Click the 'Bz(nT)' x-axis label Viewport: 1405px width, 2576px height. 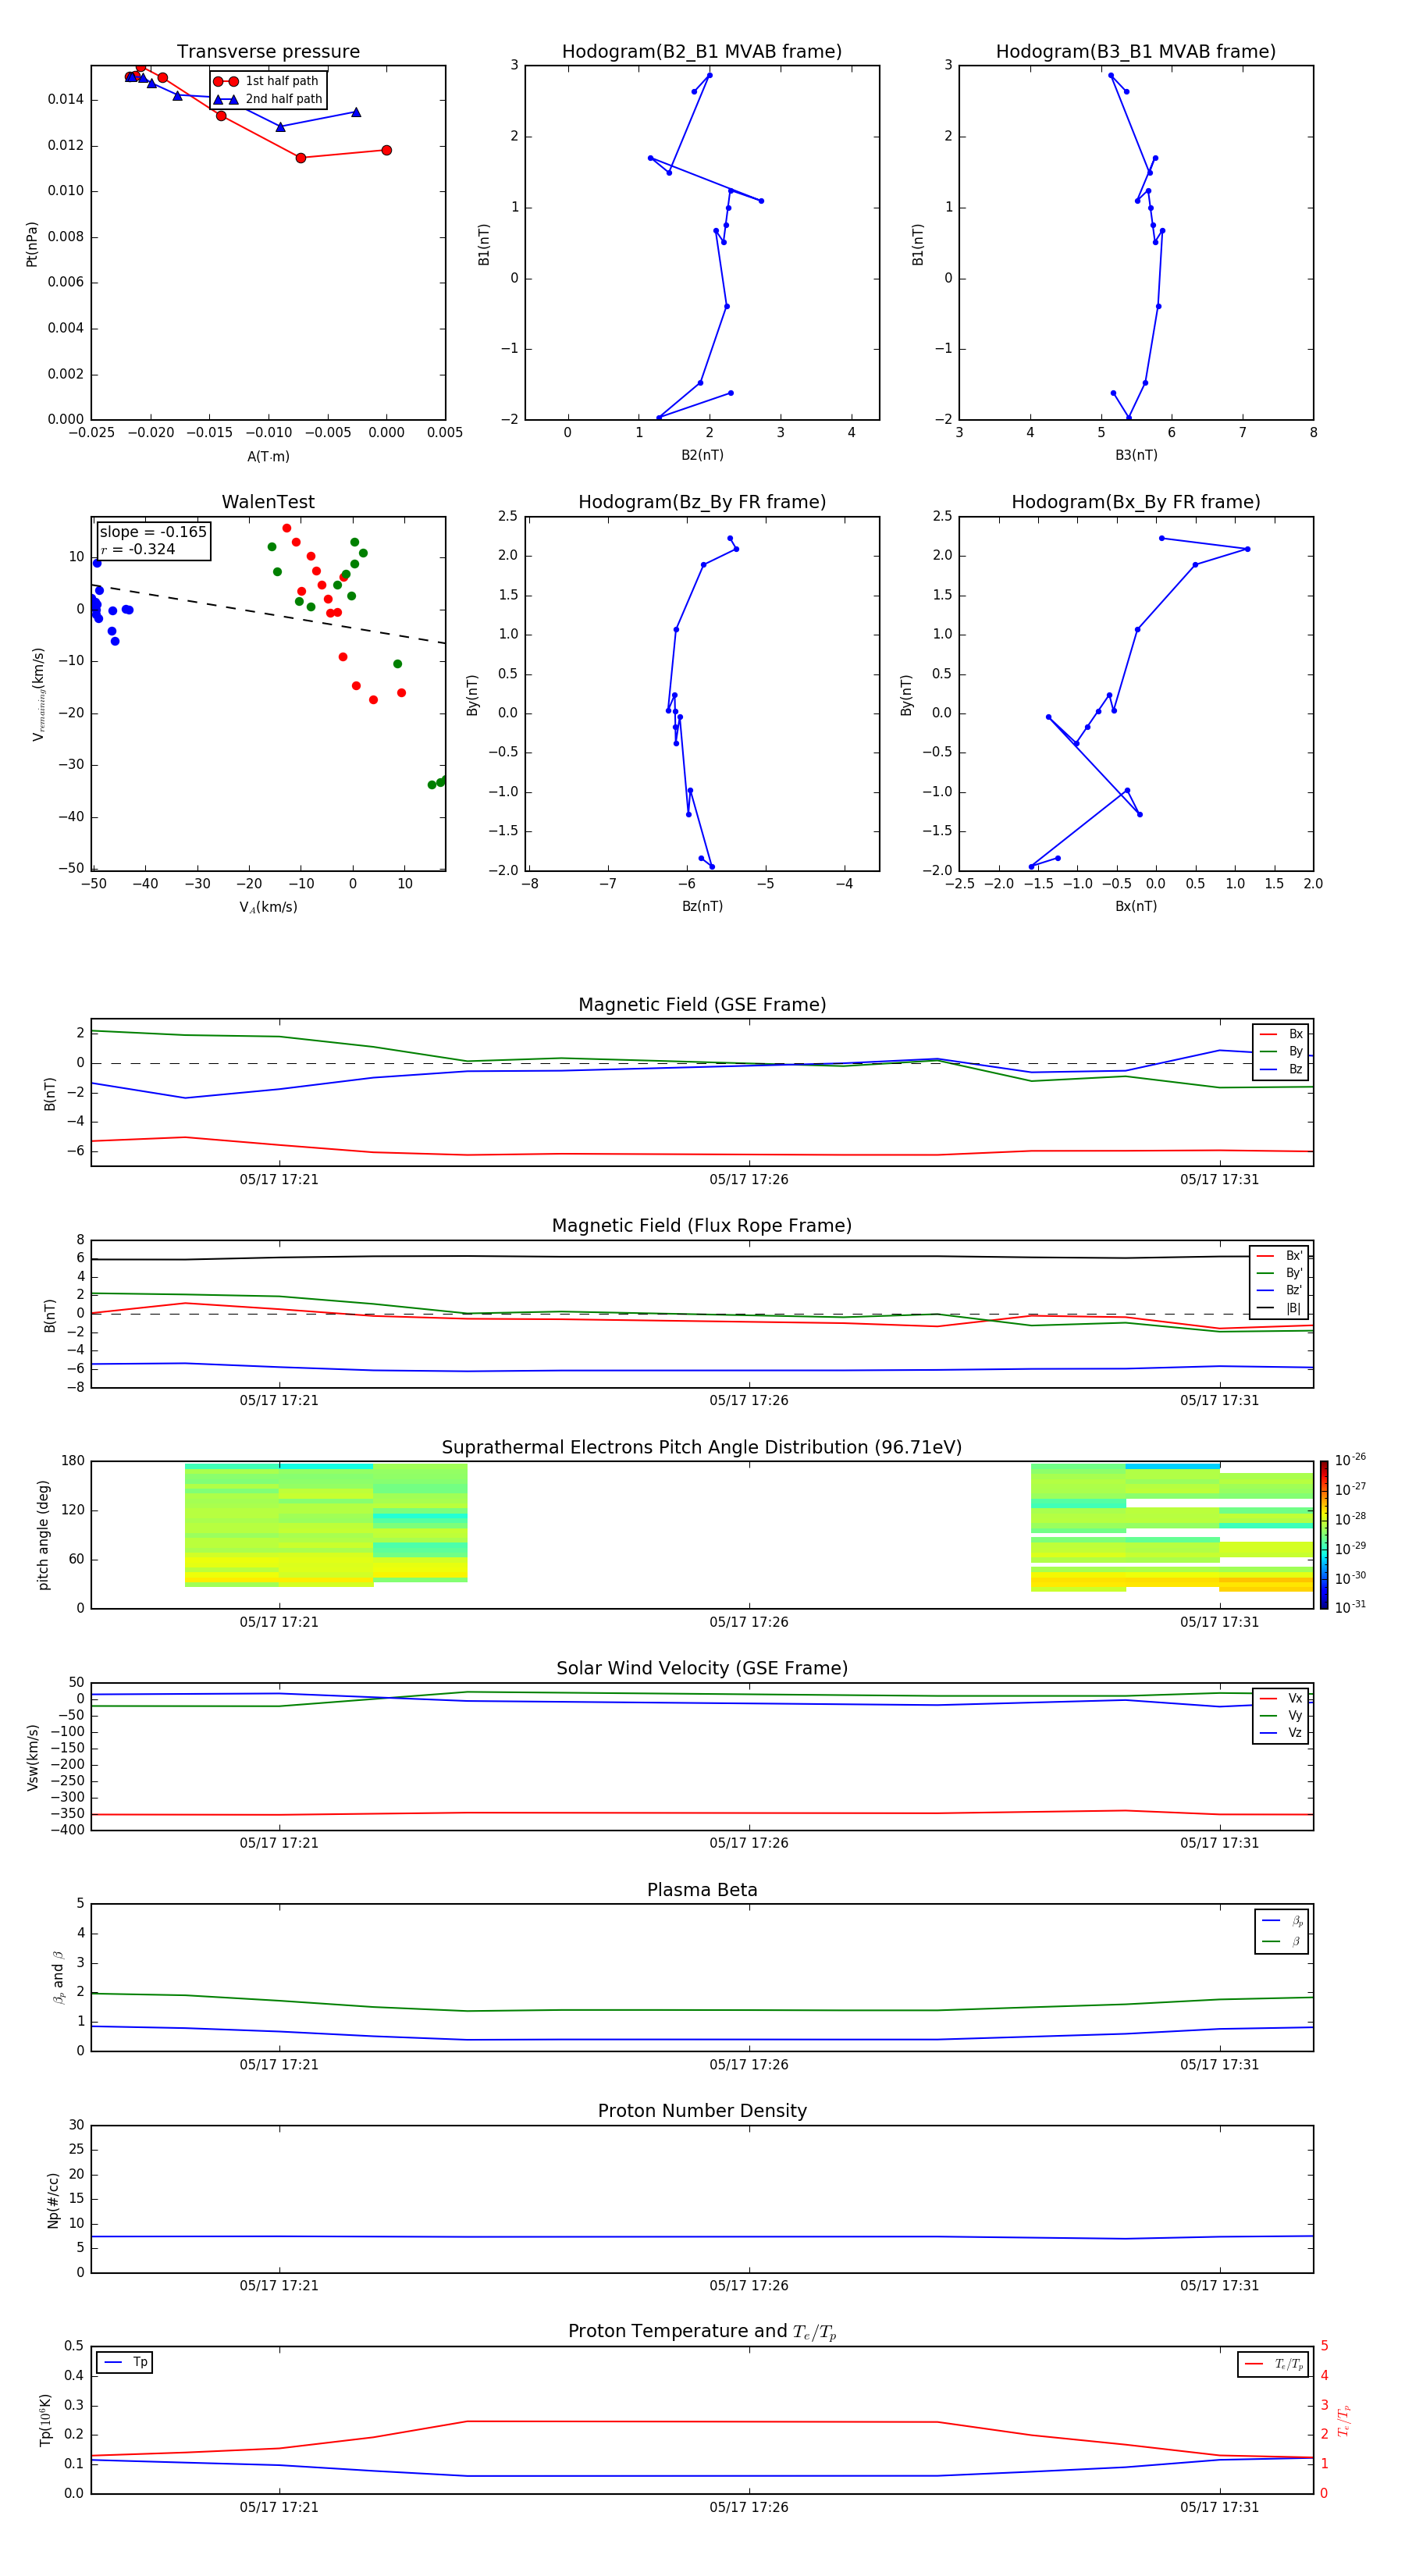click(702, 906)
